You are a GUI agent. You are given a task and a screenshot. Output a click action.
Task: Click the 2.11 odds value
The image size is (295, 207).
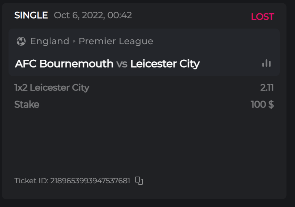pyautogui.click(x=266, y=88)
